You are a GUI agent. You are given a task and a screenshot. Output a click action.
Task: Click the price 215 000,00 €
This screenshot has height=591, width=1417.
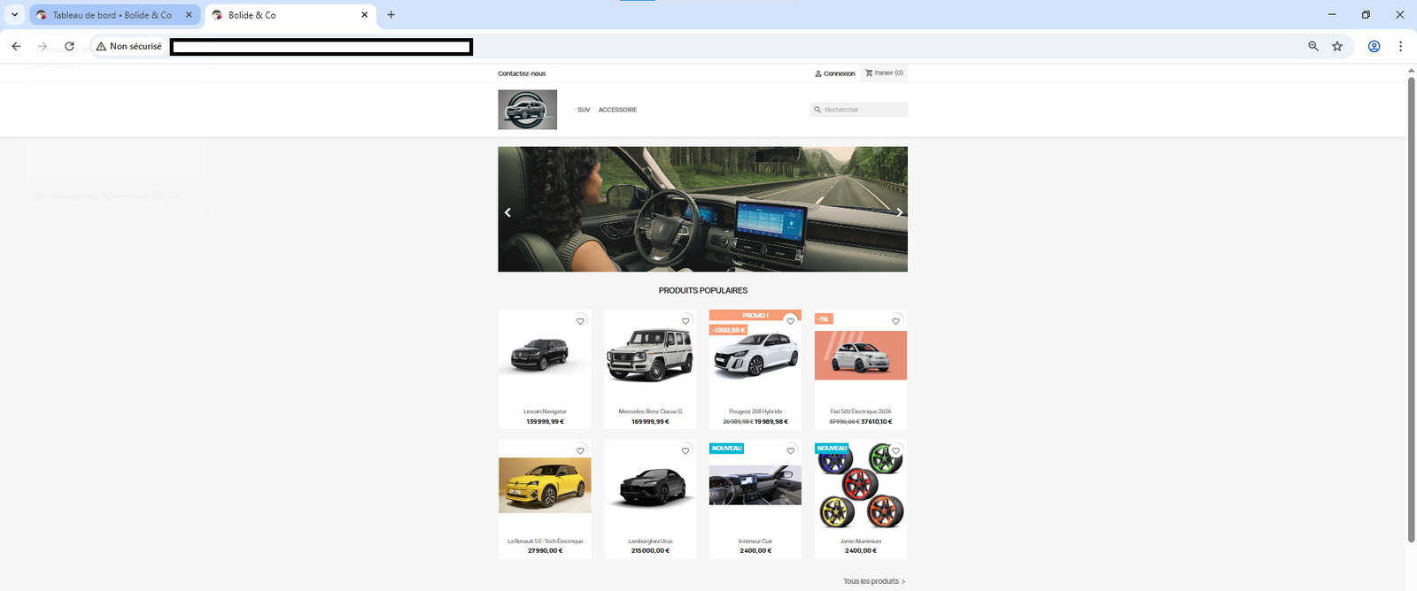pyautogui.click(x=650, y=550)
